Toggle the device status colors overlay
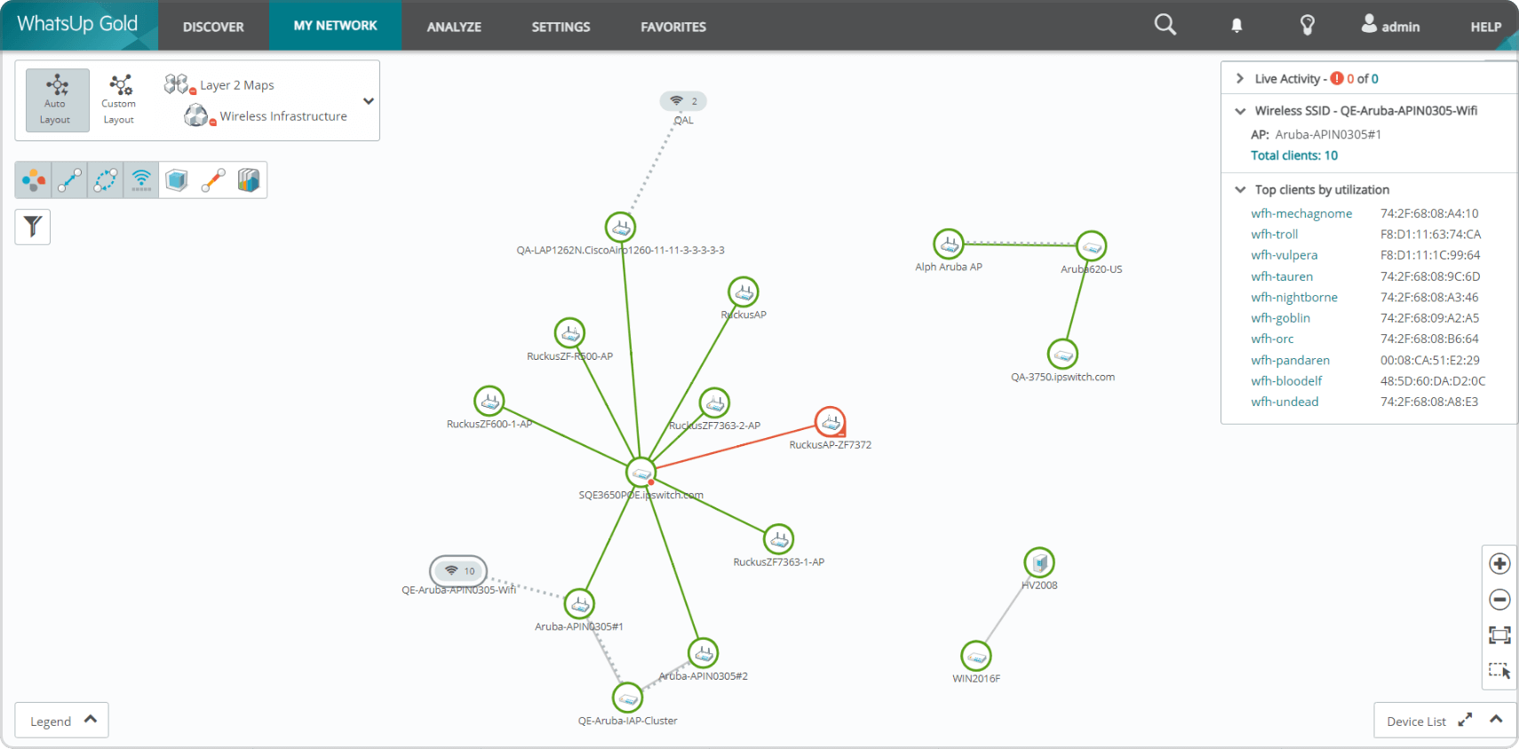 tap(34, 180)
